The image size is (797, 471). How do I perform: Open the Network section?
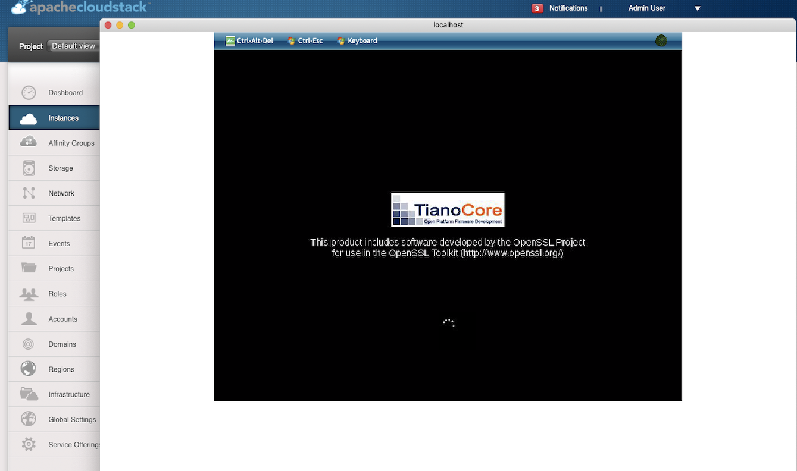(54, 193)
